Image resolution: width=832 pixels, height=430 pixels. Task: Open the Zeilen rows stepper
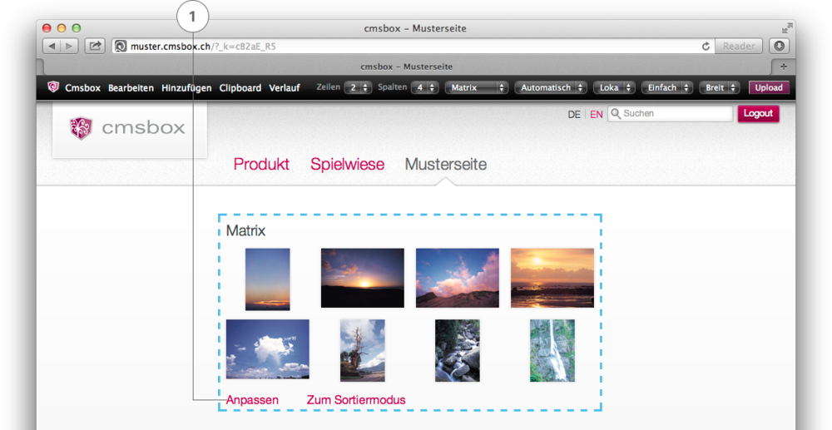point(358,87)
